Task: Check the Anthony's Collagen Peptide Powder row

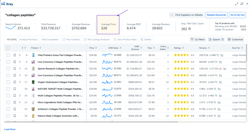Action: tap(8, 109)
